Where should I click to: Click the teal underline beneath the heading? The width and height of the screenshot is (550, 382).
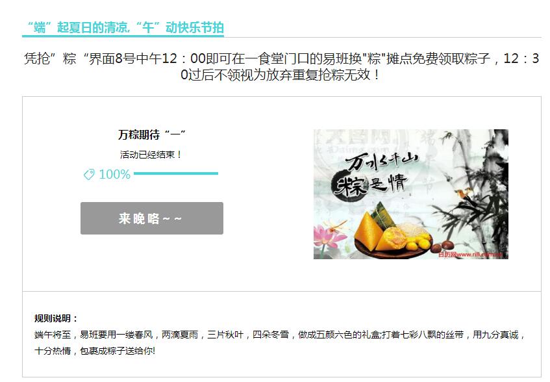click(123, 36)
